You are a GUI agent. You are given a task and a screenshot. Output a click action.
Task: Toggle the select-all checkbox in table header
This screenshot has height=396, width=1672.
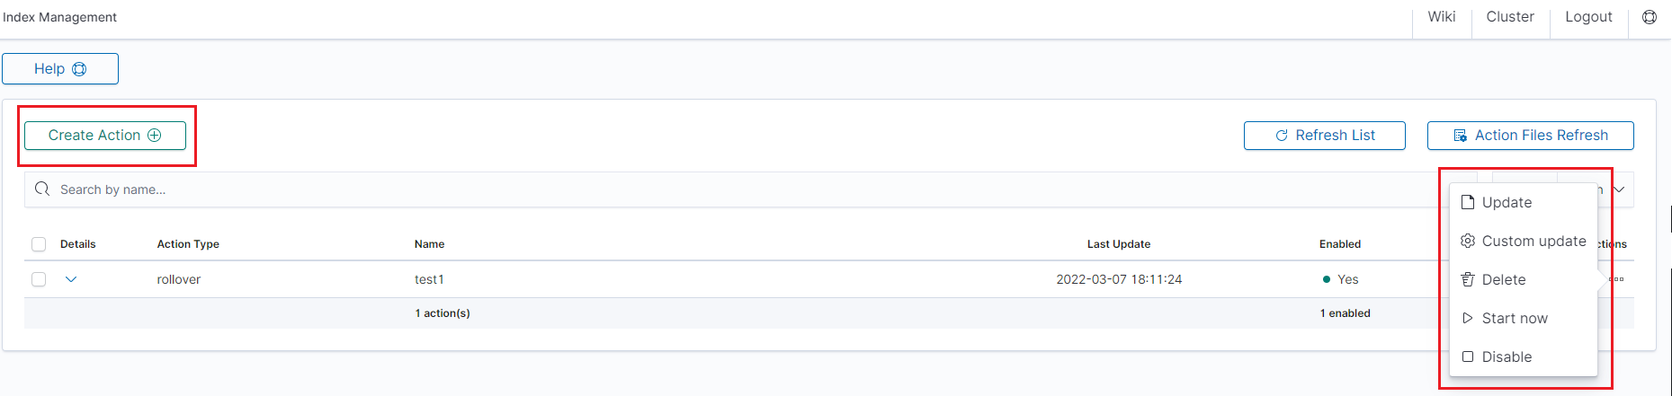[x=39, y=244]
